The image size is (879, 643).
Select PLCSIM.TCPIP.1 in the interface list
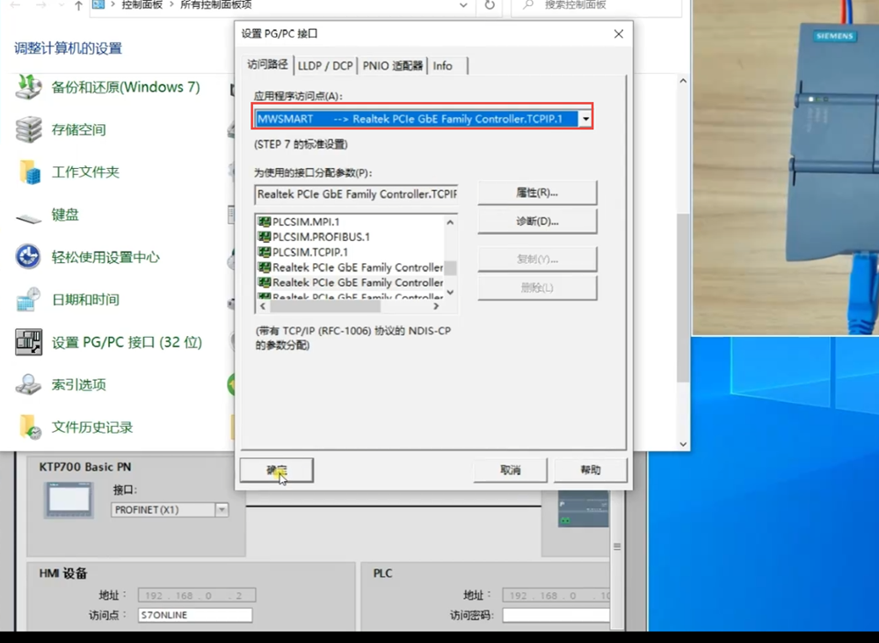pos(309,252)
